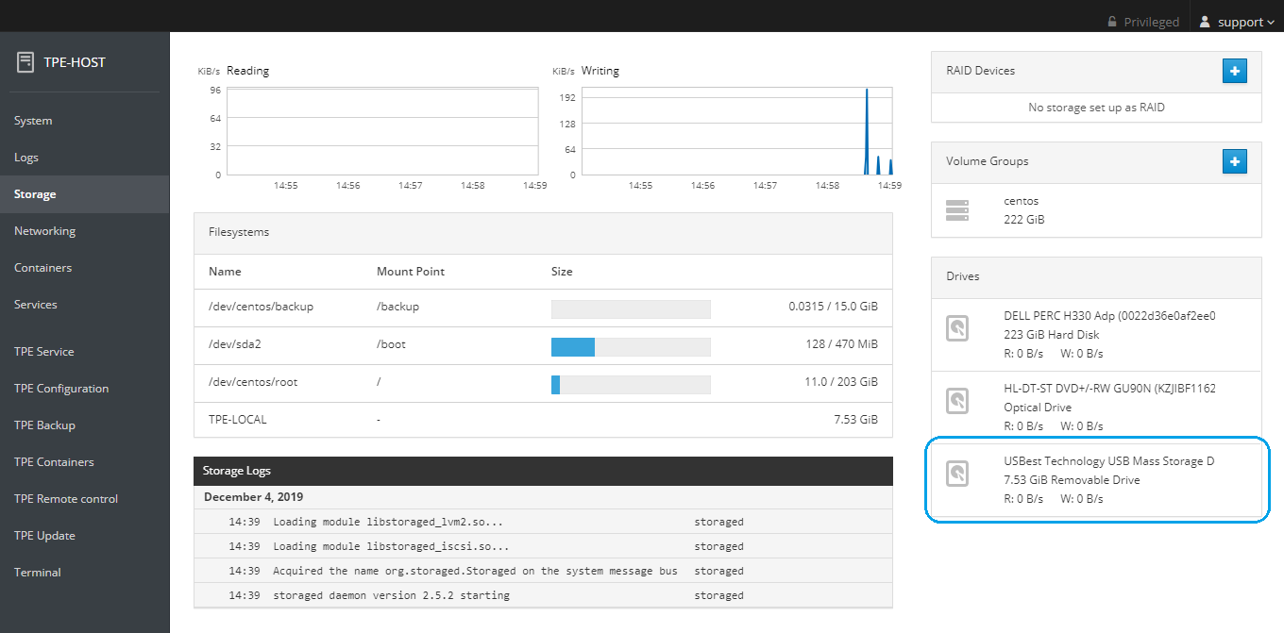Select the TPE-LOCAL filesystem row
The image size is (1284, 633).
(x=238, y=419)
